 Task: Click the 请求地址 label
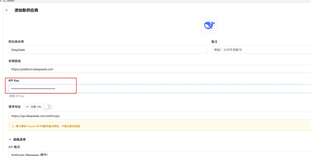click(14, 107)
